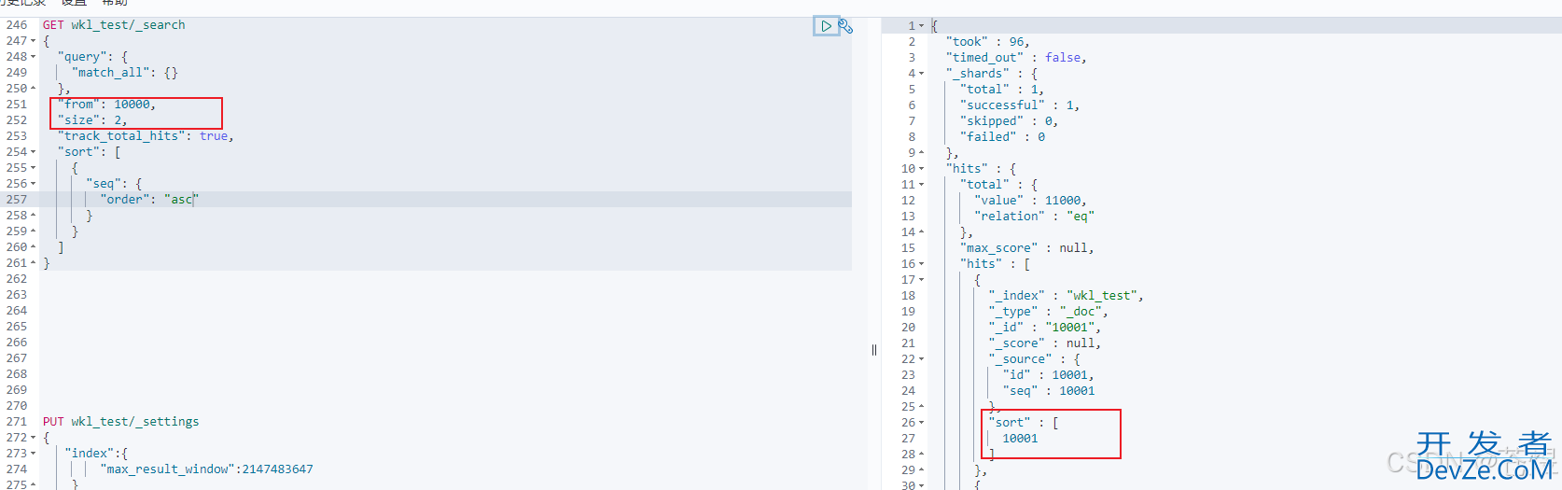Collapse the inner "hits" array at output line 16

[x=922, y=264]
